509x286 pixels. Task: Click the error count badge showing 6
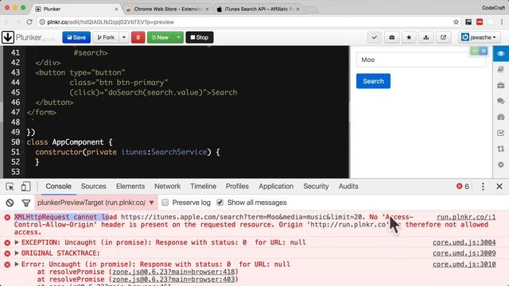pos(463,187)
